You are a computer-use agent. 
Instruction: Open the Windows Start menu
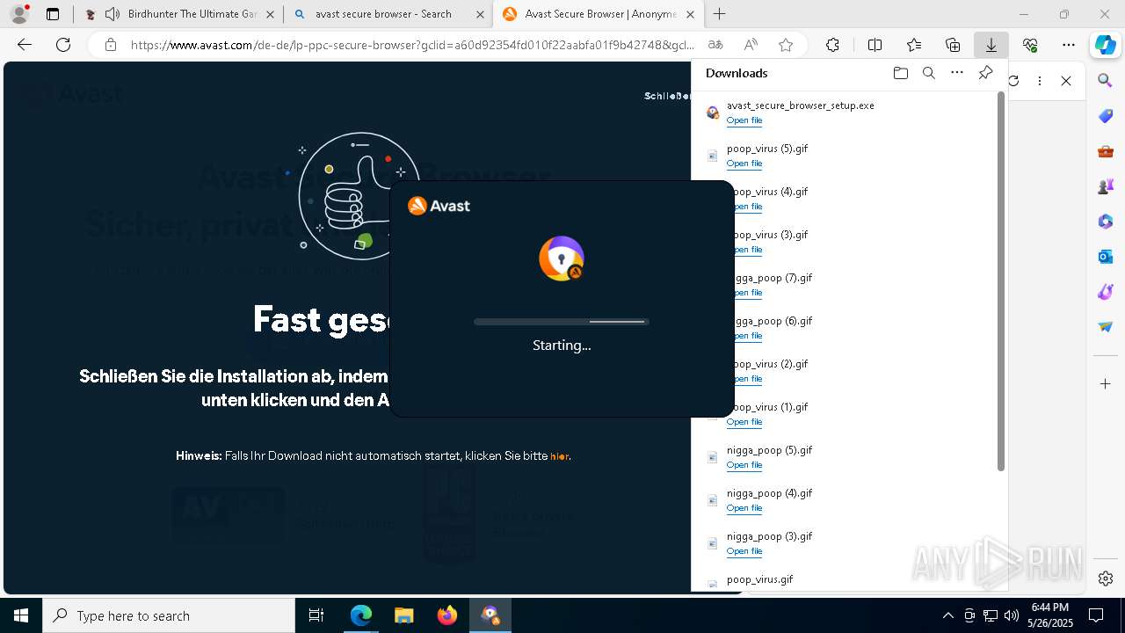[x=21, y=615]
